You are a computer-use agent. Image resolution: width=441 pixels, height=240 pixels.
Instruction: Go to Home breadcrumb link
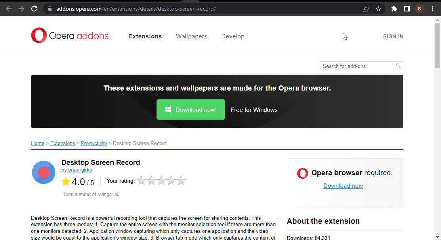tap(38, 143)
